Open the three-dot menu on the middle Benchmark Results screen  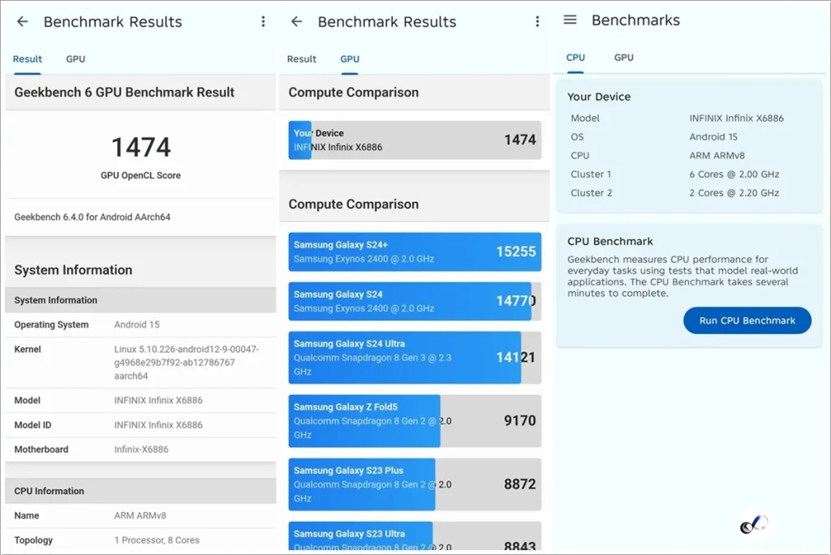537,22
